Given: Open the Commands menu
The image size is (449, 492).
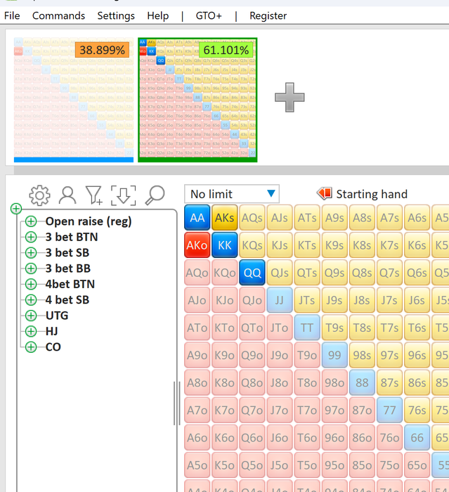Looking at the screenshot, I should pos(59,15).
